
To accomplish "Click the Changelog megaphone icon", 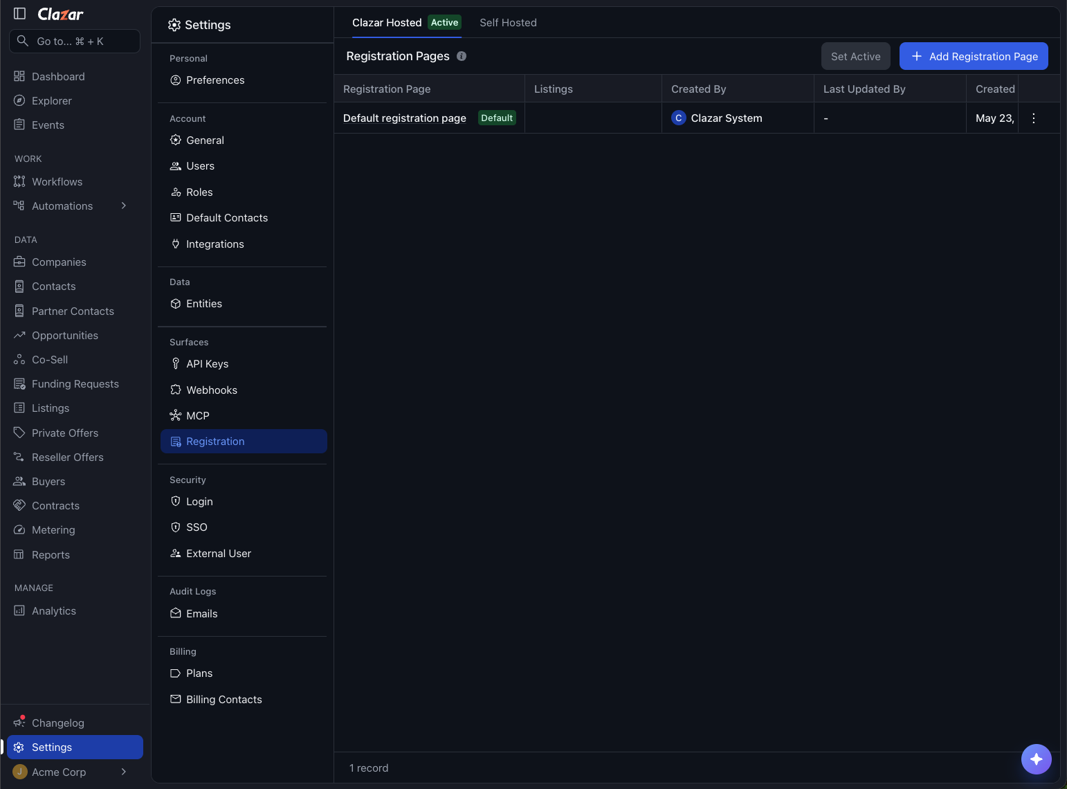I will [x=19, y=723].
